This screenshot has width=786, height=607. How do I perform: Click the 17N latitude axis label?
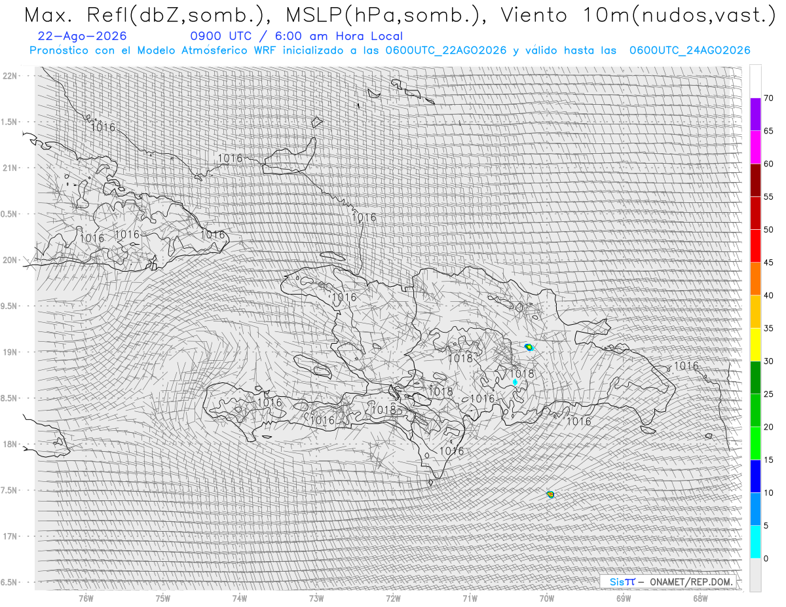point(10,536)
